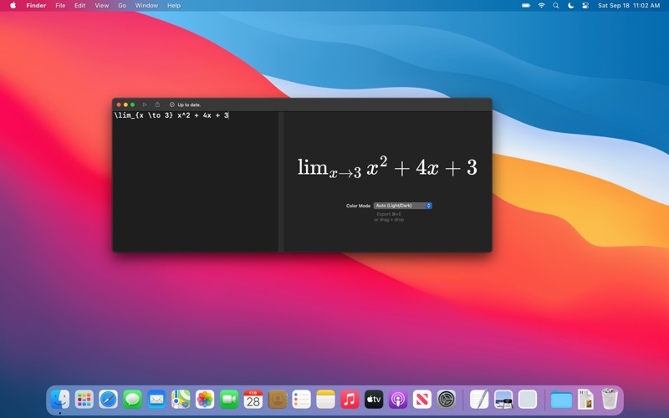Viewport: 669px width, 418px height.
Task: Click the divider between editor and preview
Action: point(281,181)
